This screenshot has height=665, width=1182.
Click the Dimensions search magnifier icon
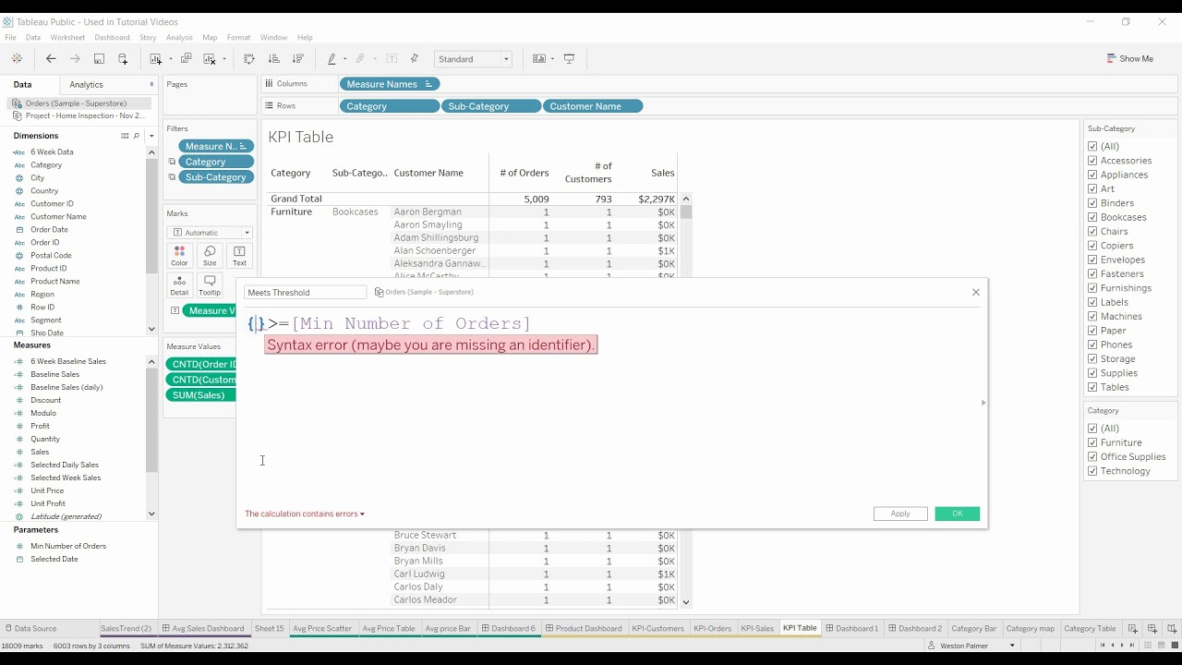[137, 136]
